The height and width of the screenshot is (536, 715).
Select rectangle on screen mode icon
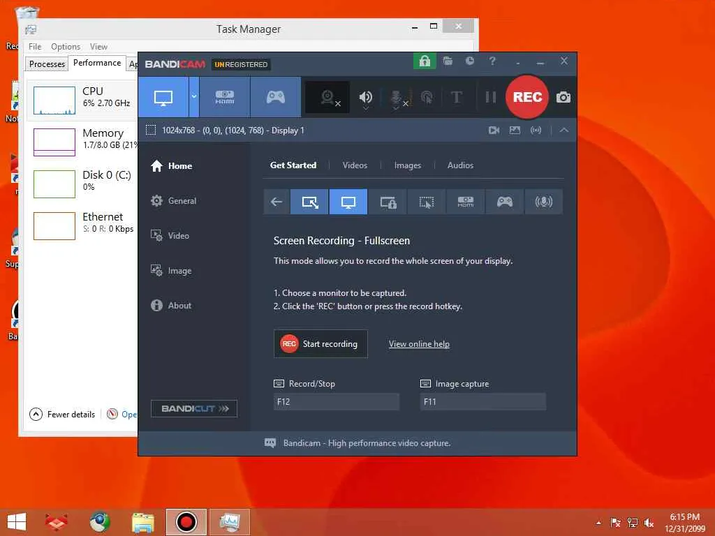click(309, 202)
